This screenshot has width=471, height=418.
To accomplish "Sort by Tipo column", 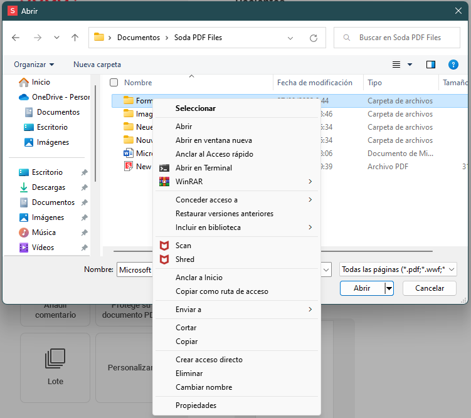I will click(374, 83).
